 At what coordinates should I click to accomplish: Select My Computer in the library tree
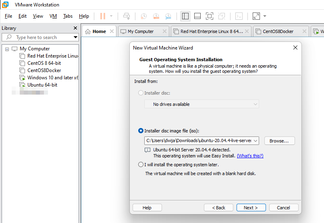pos(35,49)
